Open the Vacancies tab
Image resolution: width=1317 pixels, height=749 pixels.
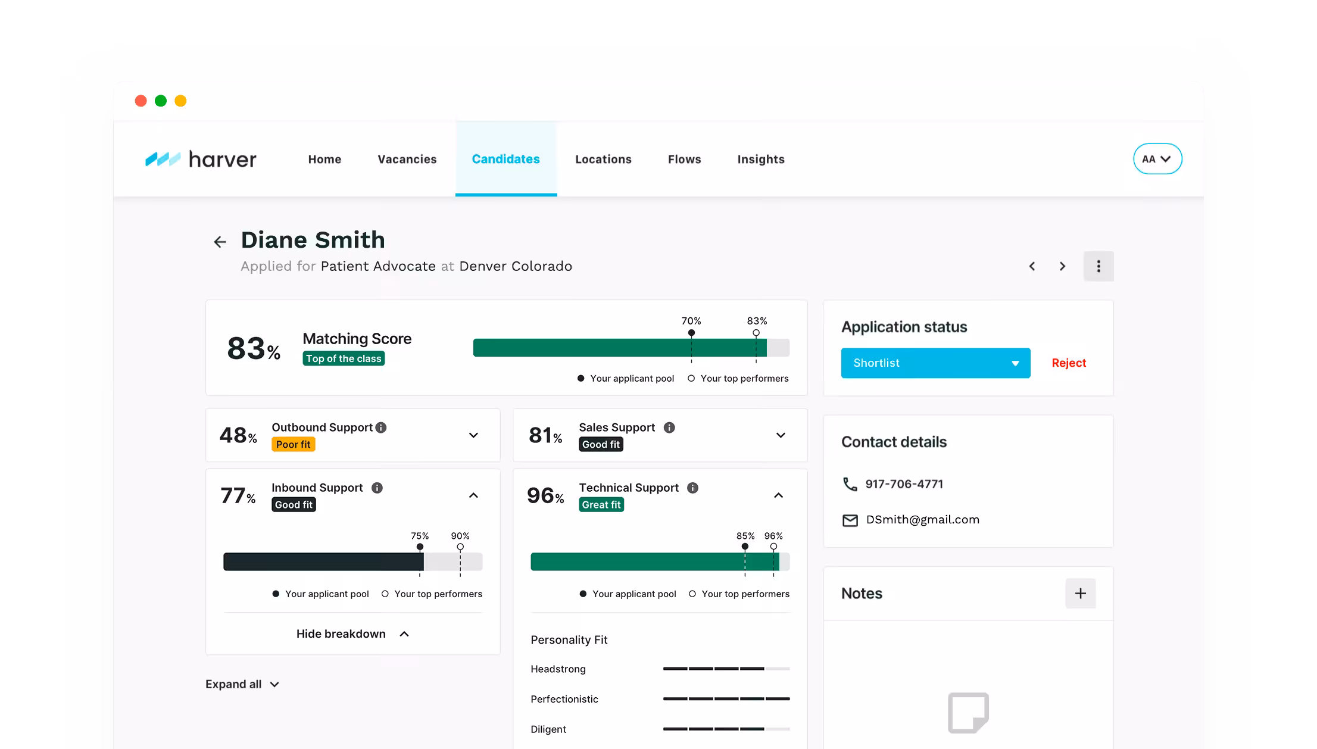(407, 160)
